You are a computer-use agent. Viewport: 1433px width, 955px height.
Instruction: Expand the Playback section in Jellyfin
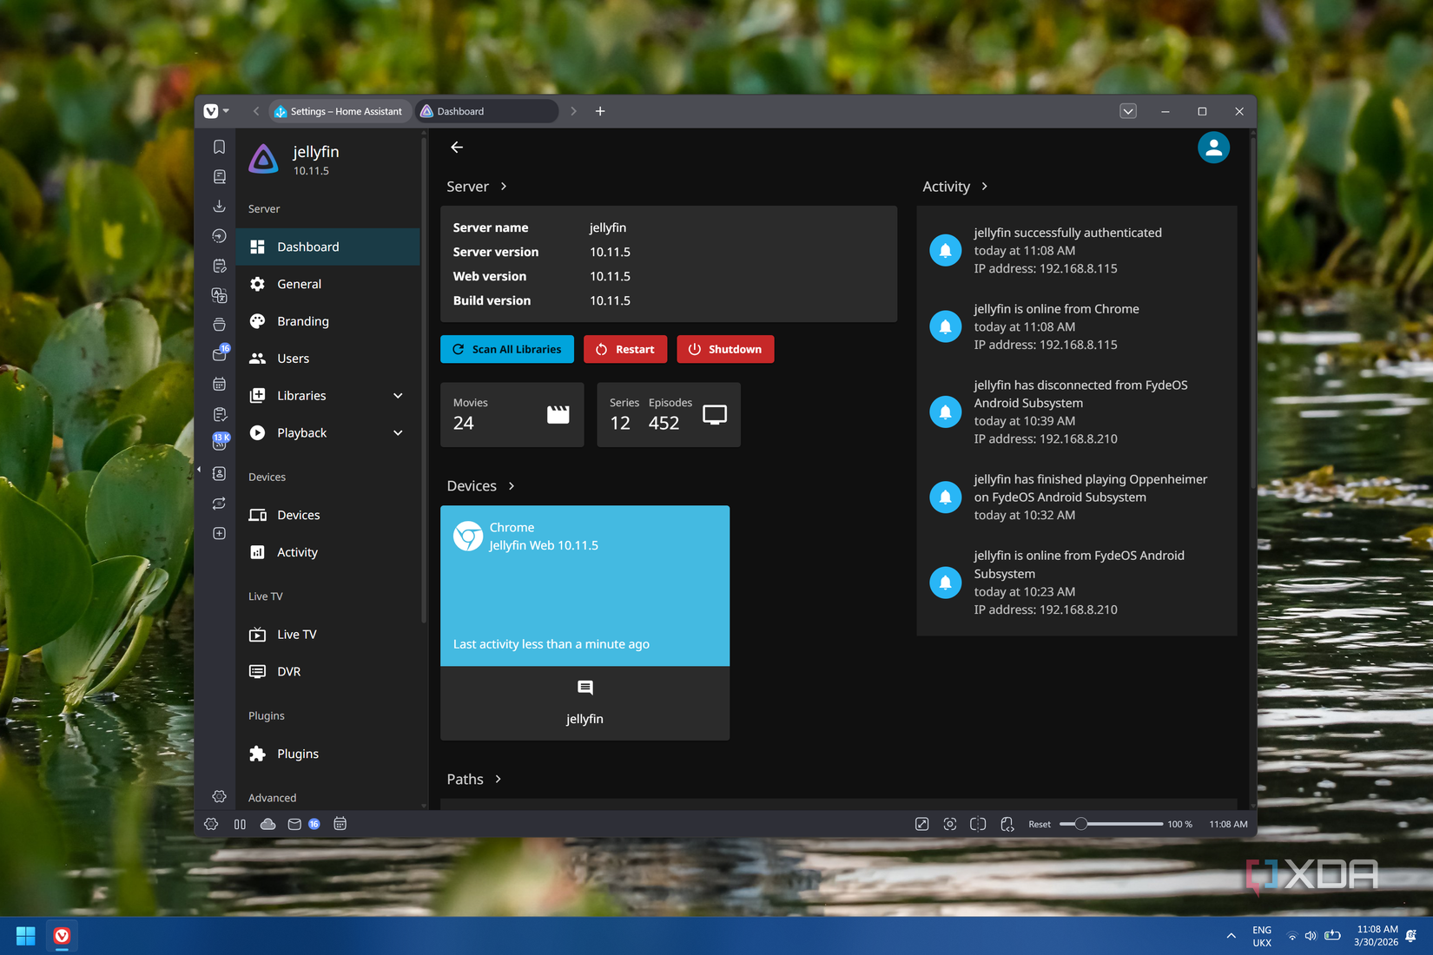pyautogui.click(x=398, y=432)
